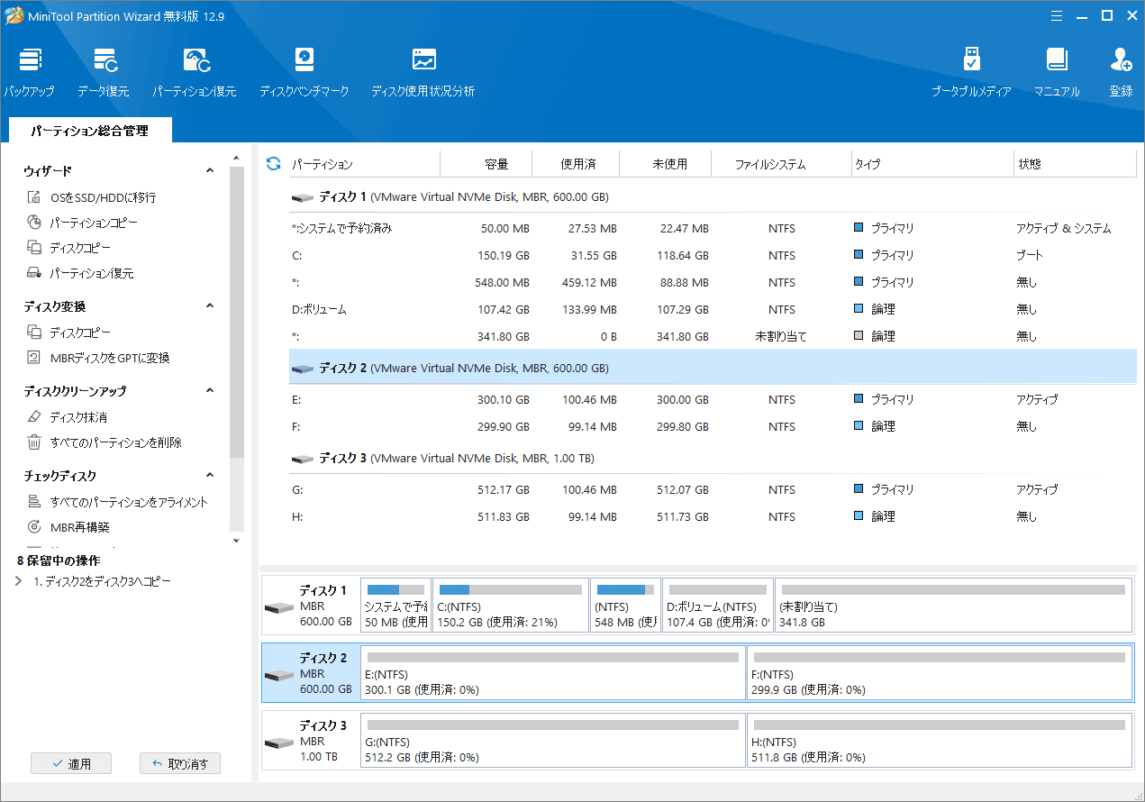Click the left panel vertical scrollbar
Viewport: 1145px width, 802px height.
pos(237,311)
